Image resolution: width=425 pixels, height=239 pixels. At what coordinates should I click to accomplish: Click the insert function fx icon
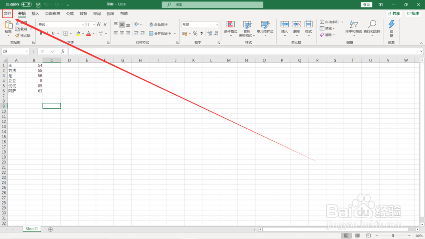coord(62,51)
